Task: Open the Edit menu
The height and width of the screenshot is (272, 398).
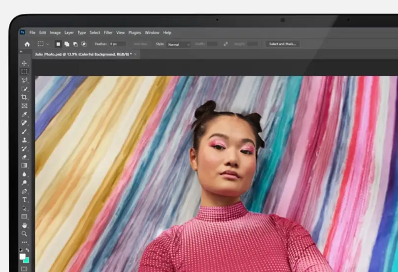Action: point(43,33)
